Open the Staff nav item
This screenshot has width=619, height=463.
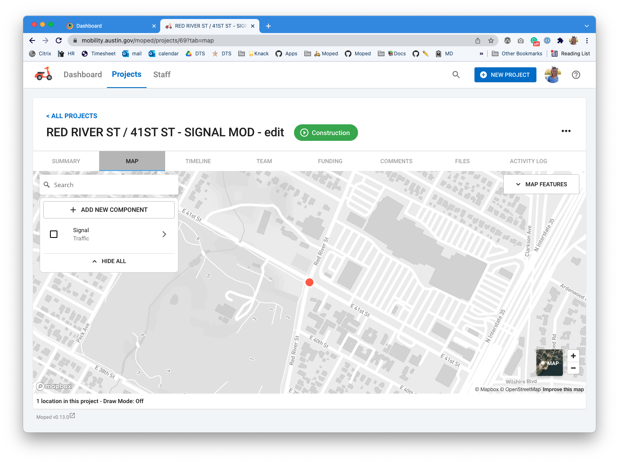(162, 74)
